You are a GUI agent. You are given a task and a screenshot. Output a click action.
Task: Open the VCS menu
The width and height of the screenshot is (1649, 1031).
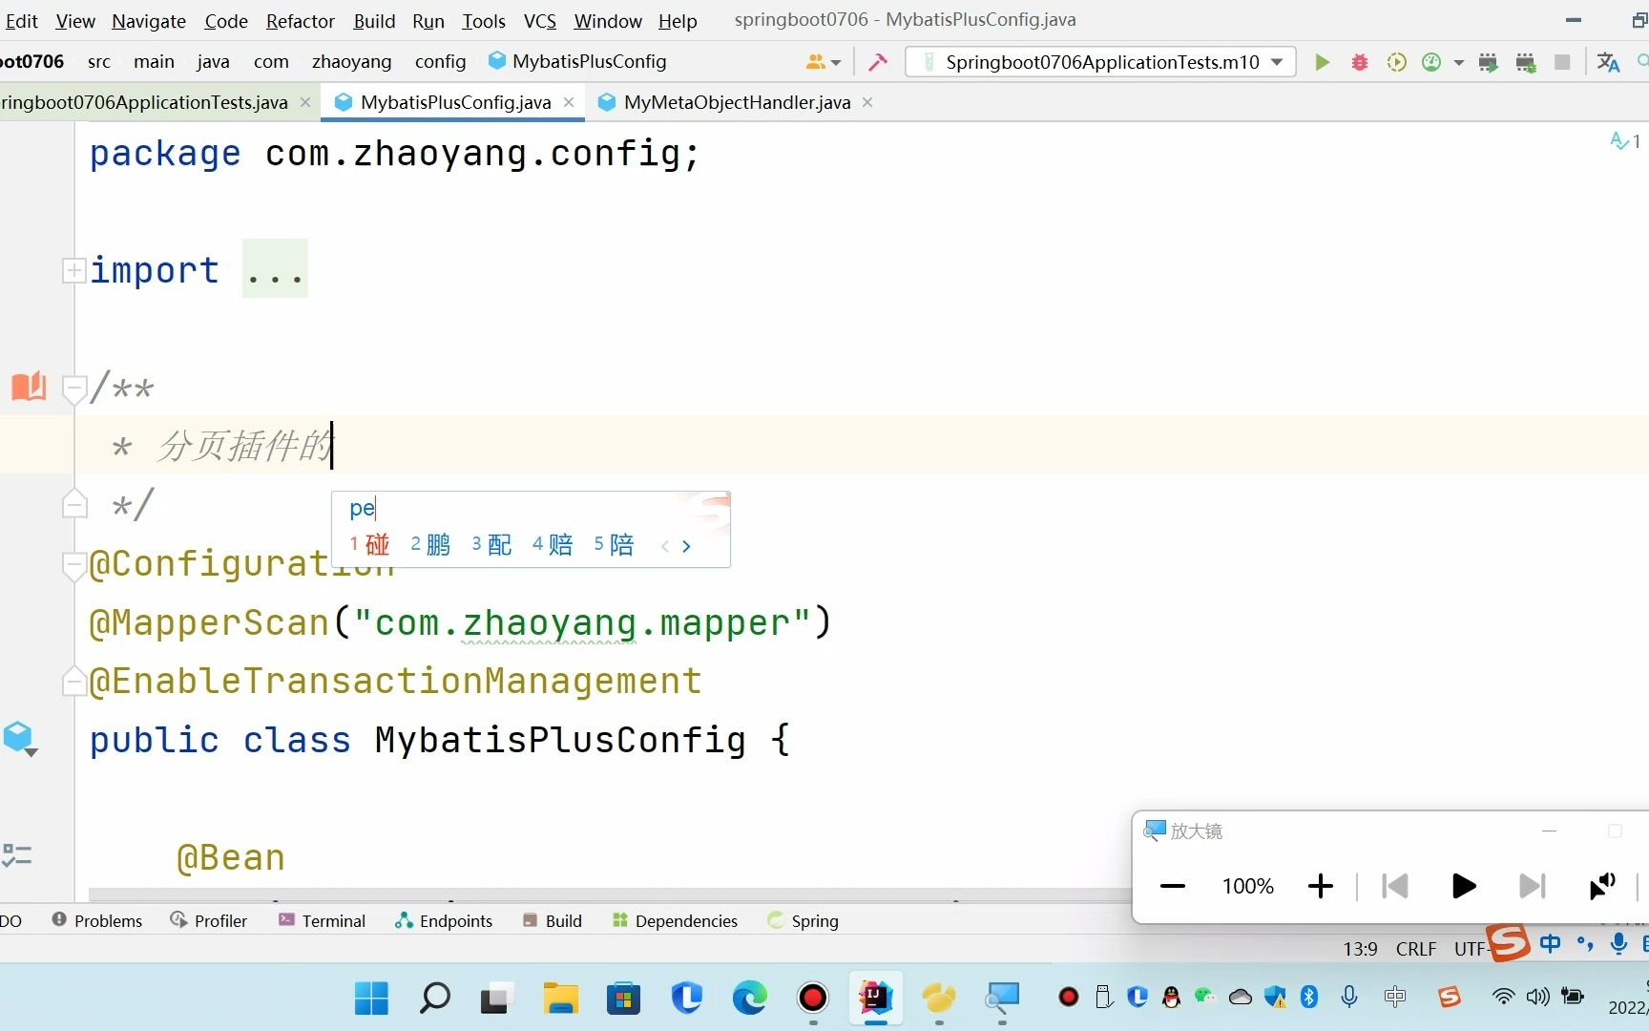[x=540, y=21]
